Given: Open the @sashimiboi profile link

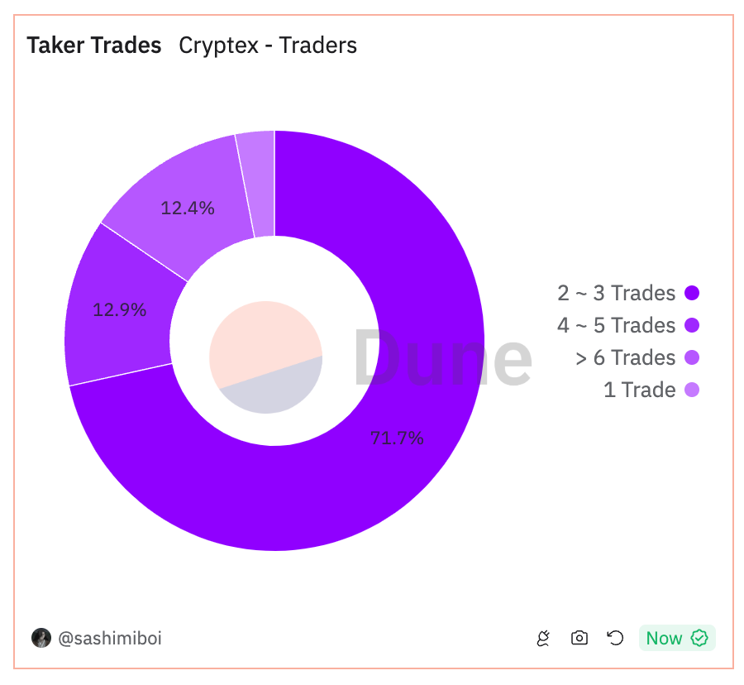Looking at the screenshot, I should (x=109, y=638).
